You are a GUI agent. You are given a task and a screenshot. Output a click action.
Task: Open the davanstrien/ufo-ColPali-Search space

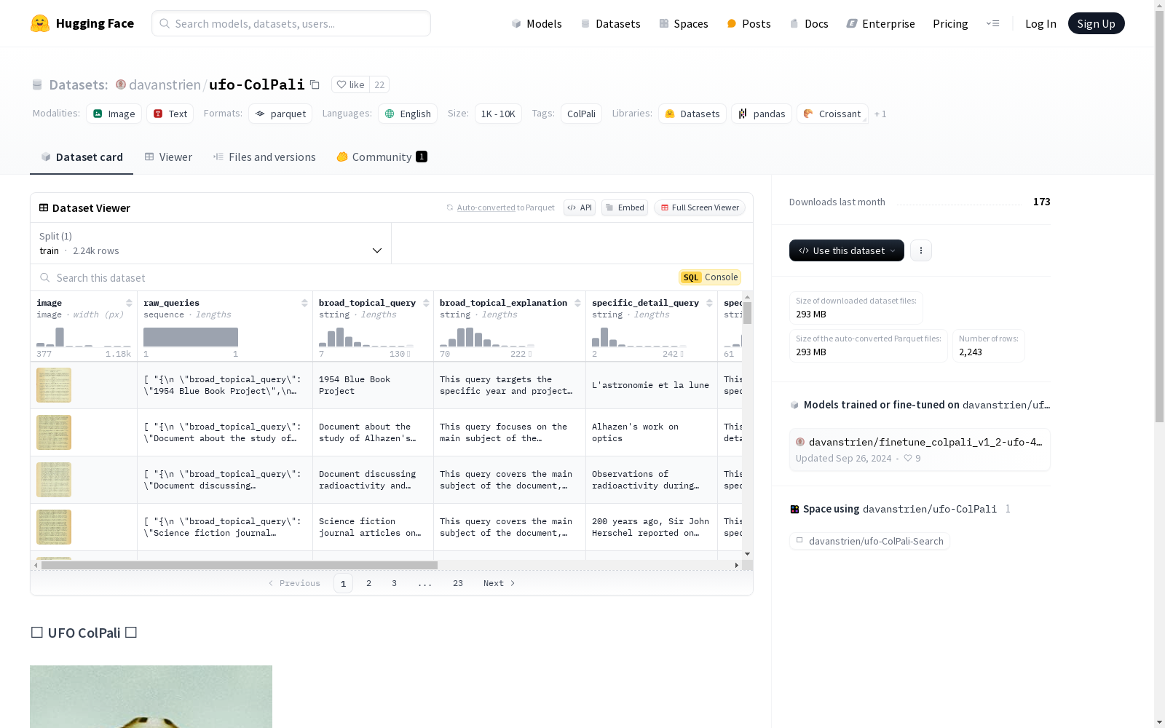pos(869,541)
